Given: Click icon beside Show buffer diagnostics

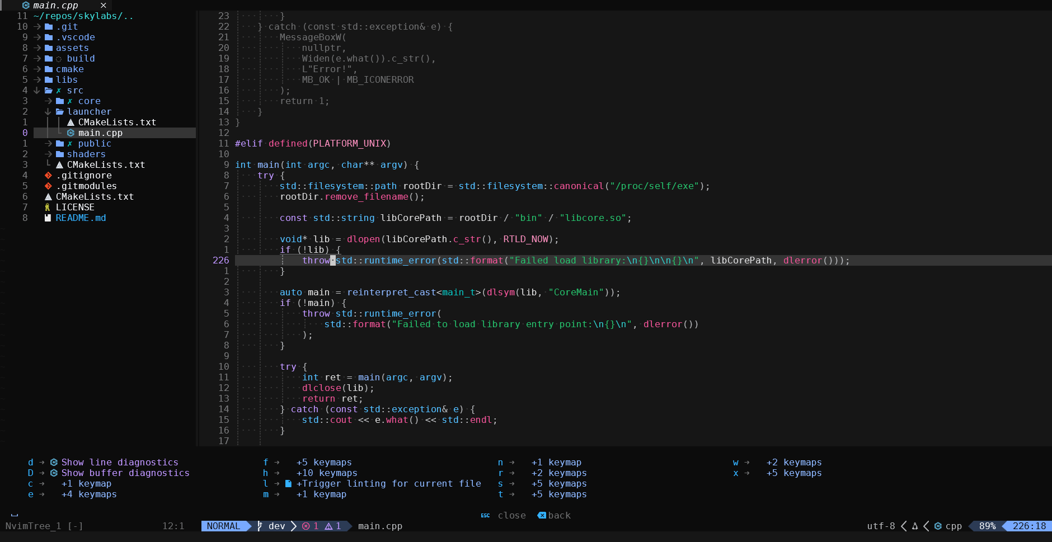Looking at the screenshot, I should [54, 473].
